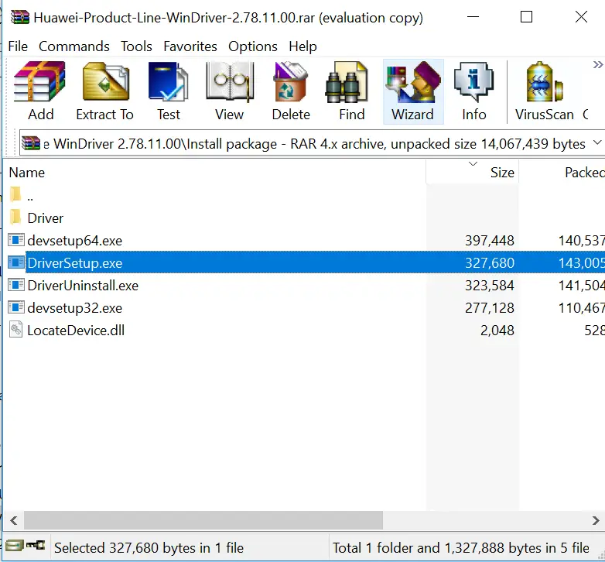
Task: Click the Add archive toolbar icon
Action: coord(40,91)
